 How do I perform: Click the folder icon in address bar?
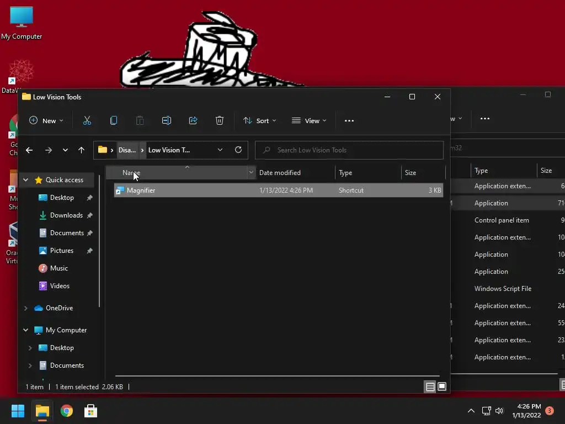coord(102,150)
